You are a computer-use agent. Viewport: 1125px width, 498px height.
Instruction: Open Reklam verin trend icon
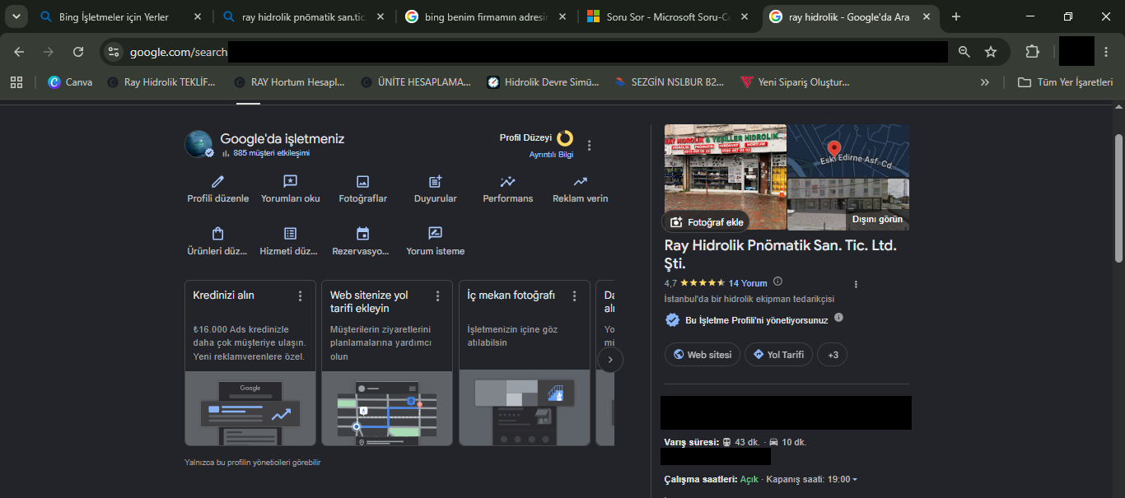[x=581, y=182]
